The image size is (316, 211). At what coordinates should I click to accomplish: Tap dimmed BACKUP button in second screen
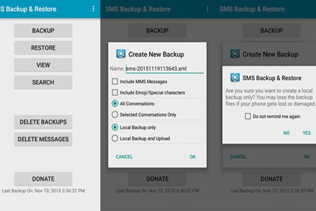157,31
